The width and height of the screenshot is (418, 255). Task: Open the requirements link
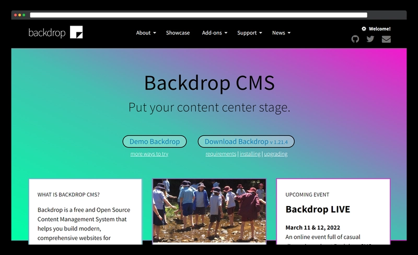tap(220, 154)
